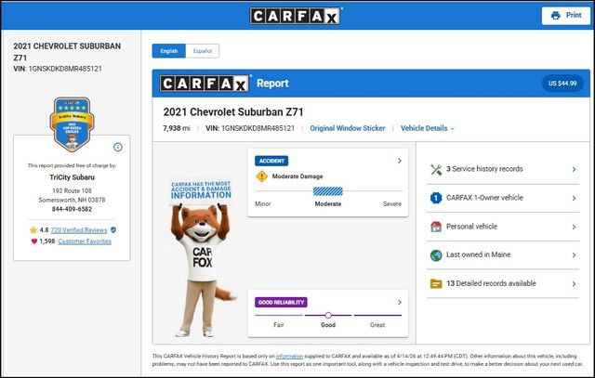Screen dimensions: 595x378
Task: Click the info icon in dealer card
Action: click(x=118, y=147)
